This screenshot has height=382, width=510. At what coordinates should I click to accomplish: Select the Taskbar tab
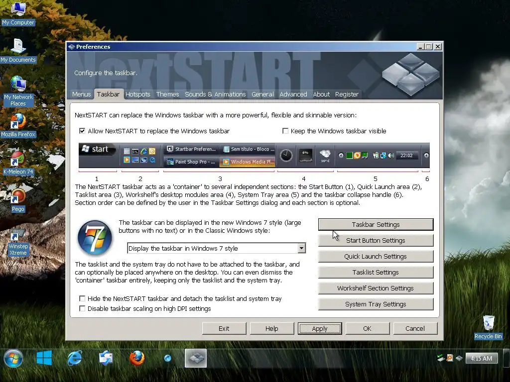108,94
